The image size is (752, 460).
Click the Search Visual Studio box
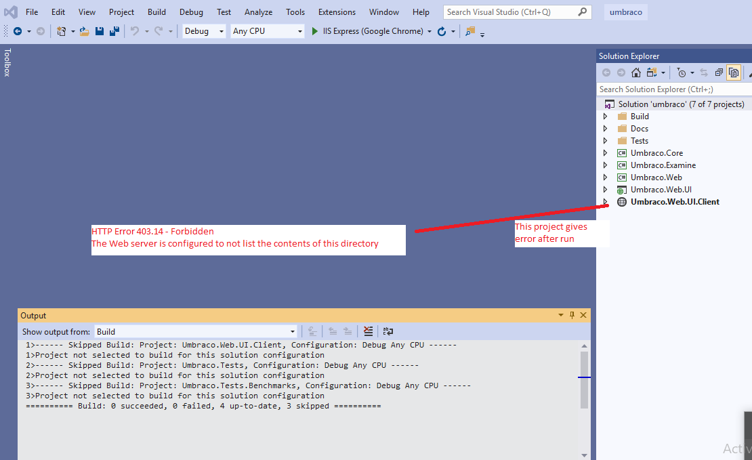(517, 12)
